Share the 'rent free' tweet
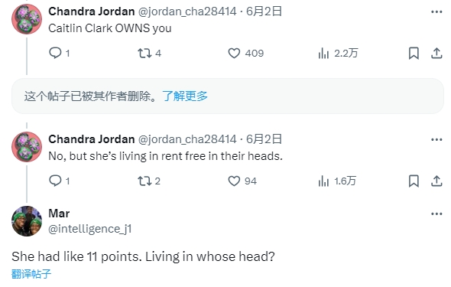 436,181
